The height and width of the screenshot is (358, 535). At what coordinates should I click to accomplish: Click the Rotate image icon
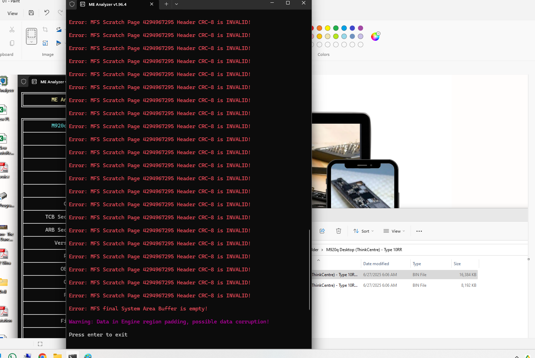point(59,30)
